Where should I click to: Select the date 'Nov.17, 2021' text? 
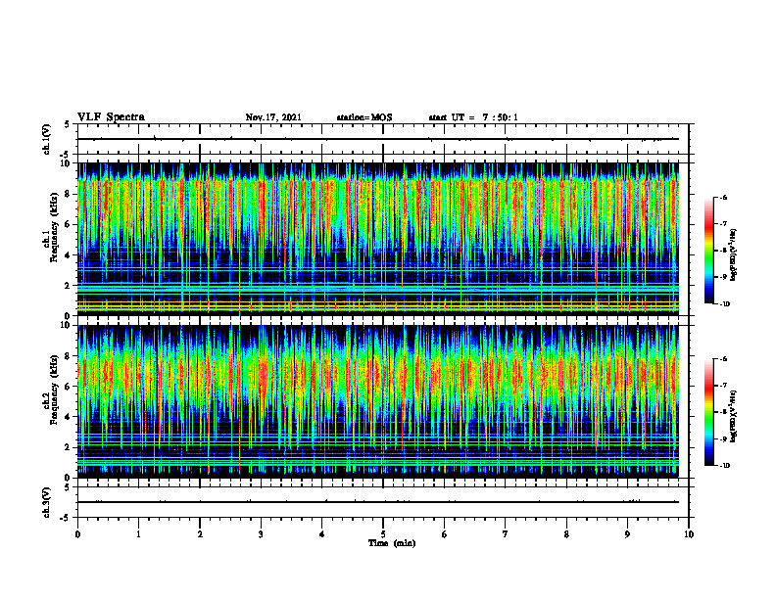tap(273, 117)
